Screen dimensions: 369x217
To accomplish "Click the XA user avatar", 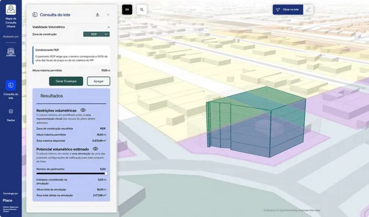I will tap(127, 10).
